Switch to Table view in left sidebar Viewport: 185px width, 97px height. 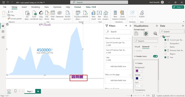pyautogui.click(x=3, y=31)
